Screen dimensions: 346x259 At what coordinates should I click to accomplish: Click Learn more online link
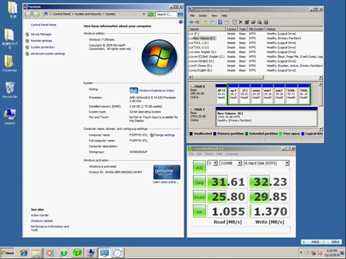pyautogui.click(x=165, y=182)
